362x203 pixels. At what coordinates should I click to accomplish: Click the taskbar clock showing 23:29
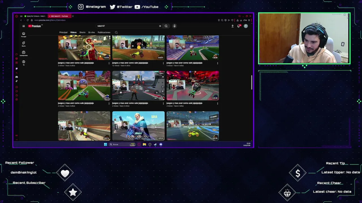tap(247, 144)
